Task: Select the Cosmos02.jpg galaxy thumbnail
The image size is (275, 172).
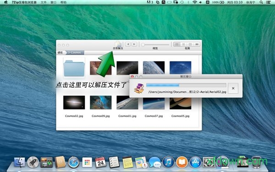Action: click(74, 102)
